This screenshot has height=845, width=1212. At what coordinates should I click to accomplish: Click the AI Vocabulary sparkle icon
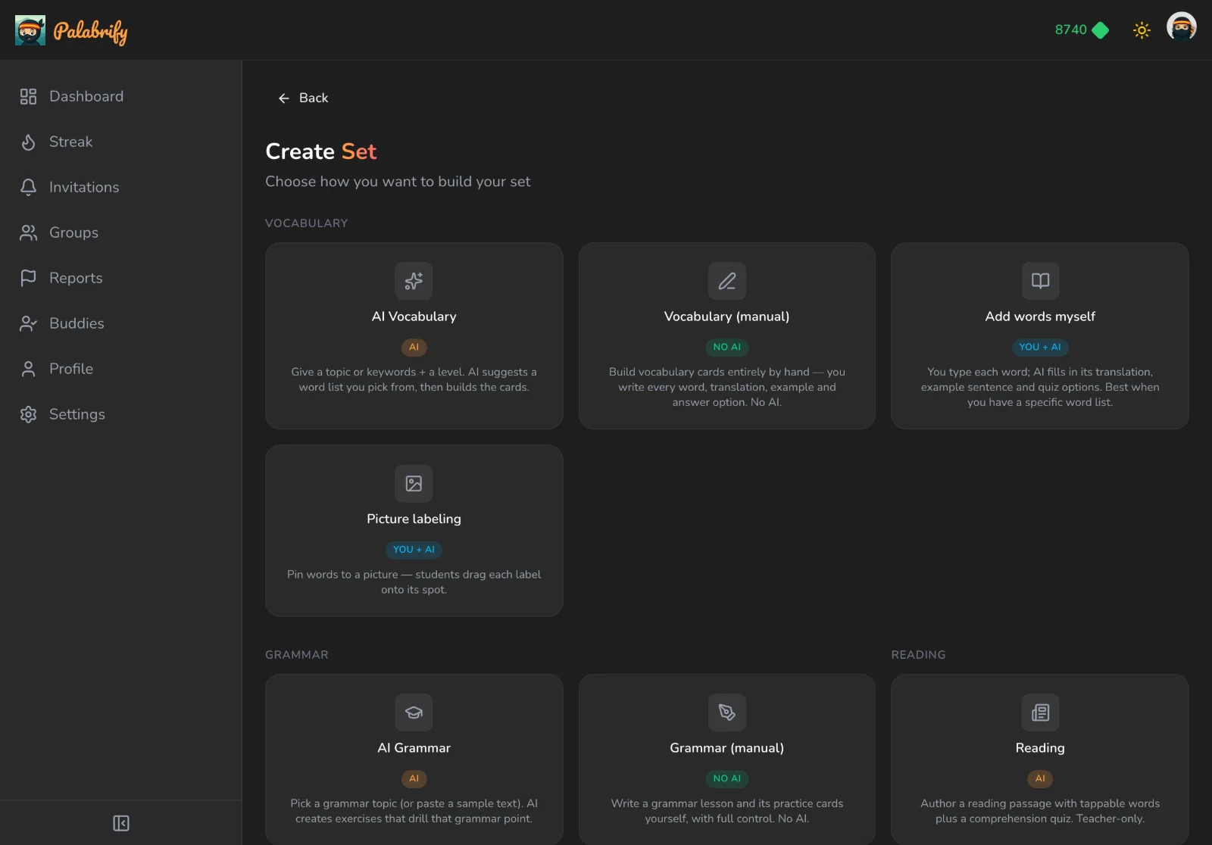point(414,281)
